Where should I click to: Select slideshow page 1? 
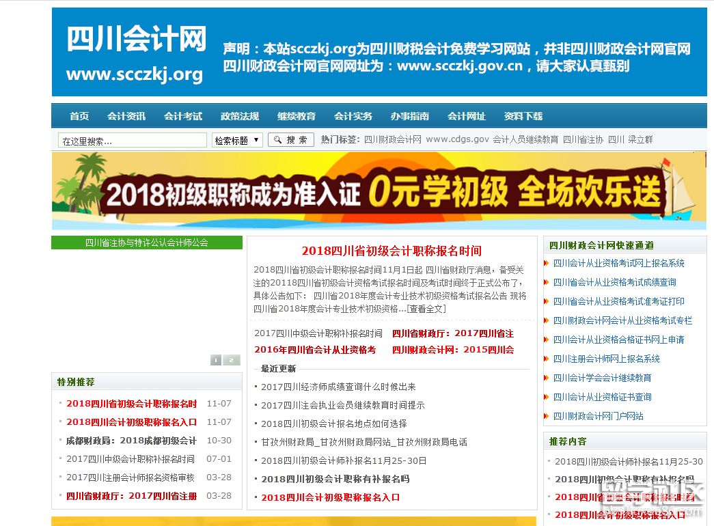coord(216,359)
